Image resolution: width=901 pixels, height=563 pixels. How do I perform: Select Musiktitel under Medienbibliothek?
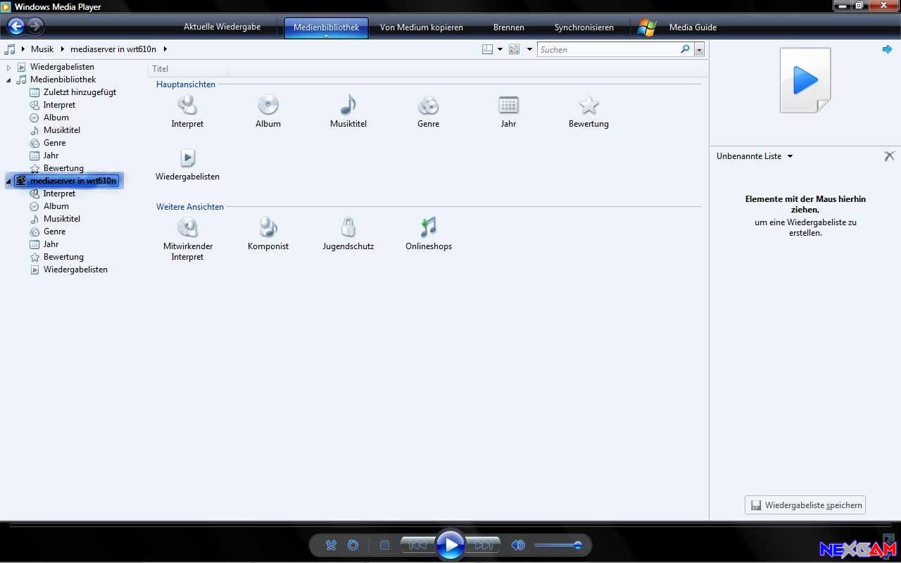(x=61, y=130)
